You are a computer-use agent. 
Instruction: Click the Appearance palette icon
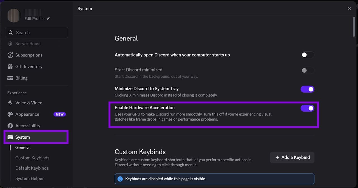[10, 114]
